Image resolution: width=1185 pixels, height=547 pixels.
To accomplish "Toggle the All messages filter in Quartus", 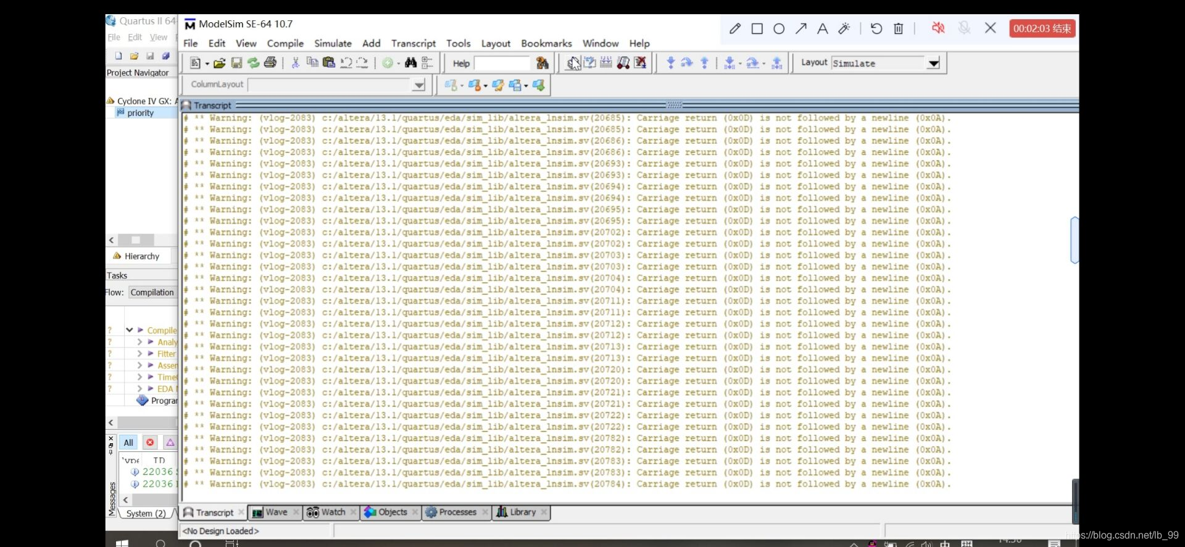I will 128,443.
